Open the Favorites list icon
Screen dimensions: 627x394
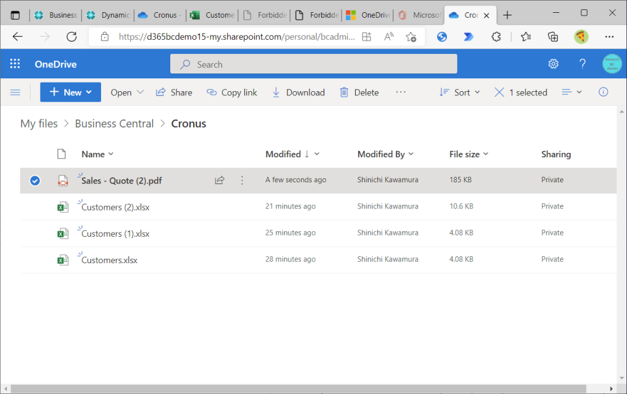click(526, 37)
